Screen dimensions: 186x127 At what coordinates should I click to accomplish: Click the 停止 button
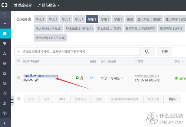[46, 99]
